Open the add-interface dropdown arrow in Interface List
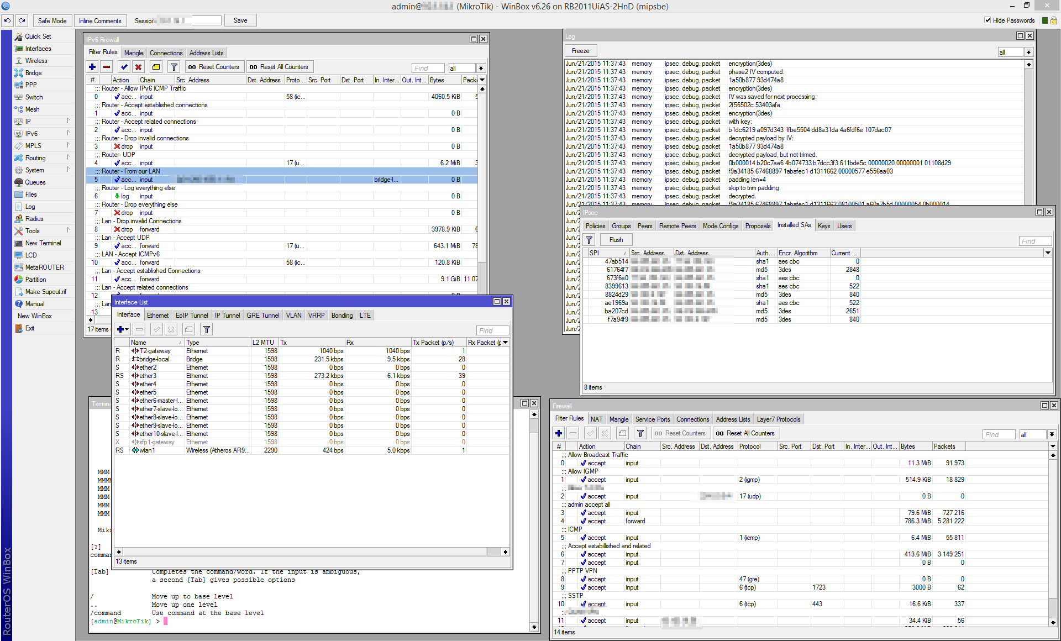Screen dimensions: 1061x641 (127, 329)
